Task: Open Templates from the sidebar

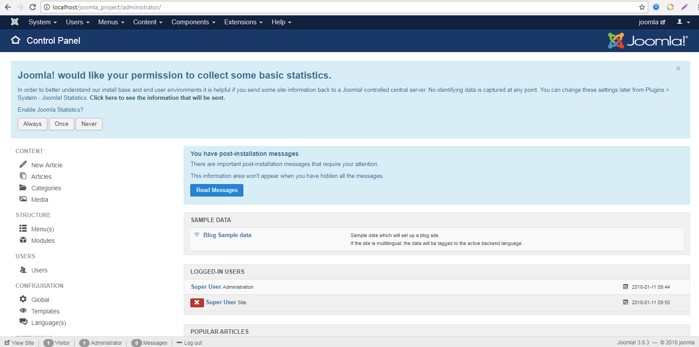Action: (45, 311)
